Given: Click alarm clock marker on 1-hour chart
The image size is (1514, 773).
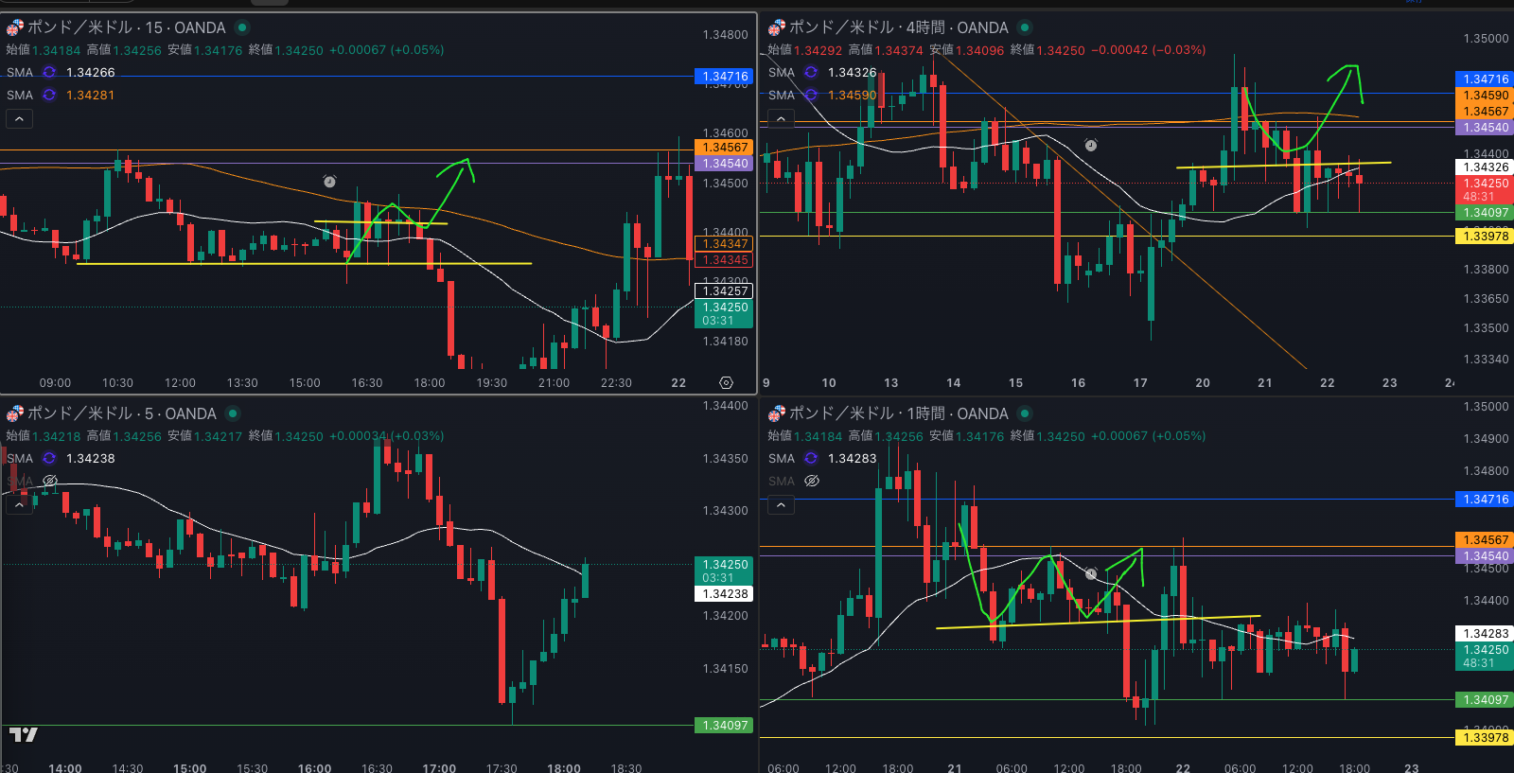Looking at the screenshot, I should coord(1091,574).
